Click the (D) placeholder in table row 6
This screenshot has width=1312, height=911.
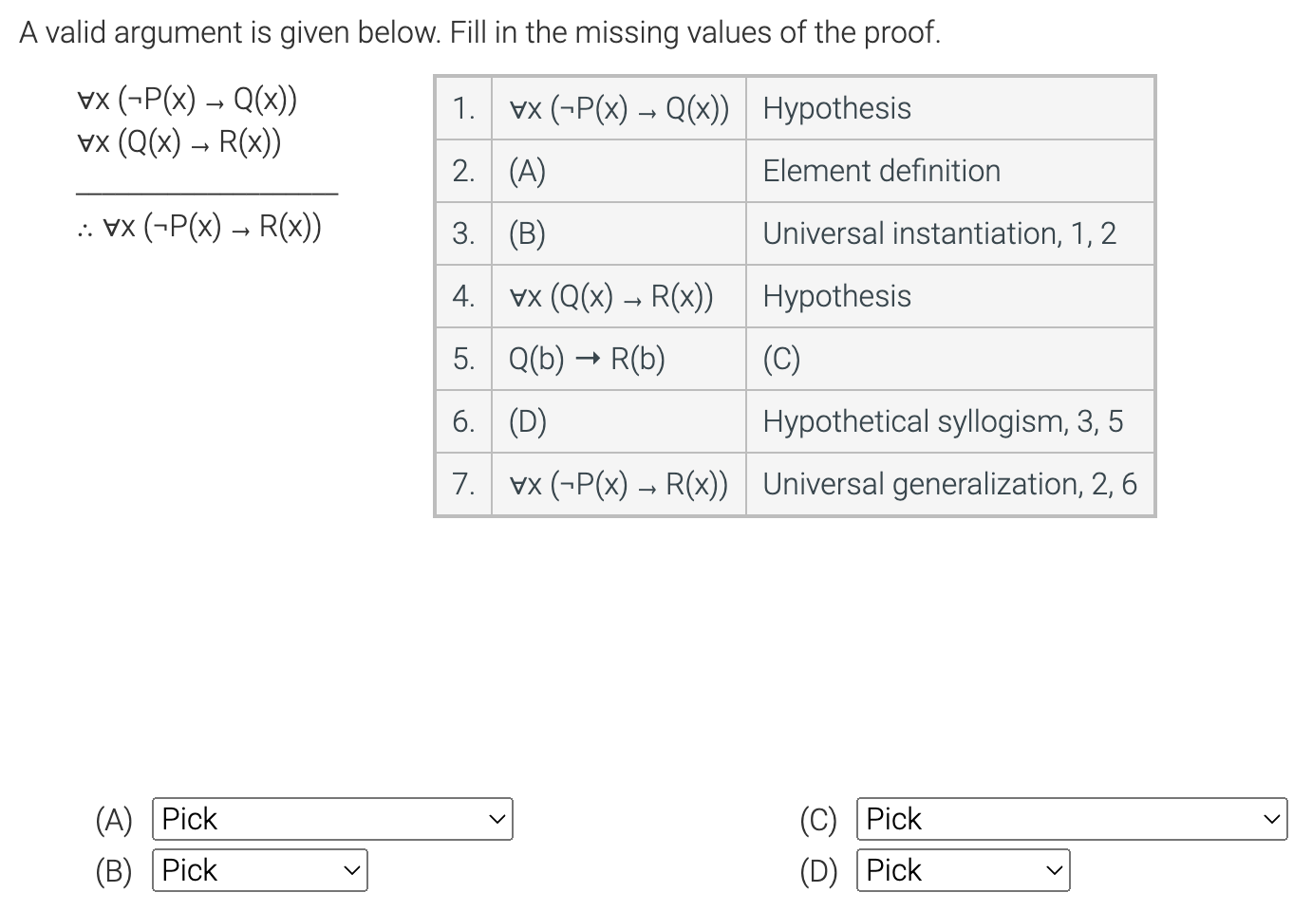click(528, 421)
